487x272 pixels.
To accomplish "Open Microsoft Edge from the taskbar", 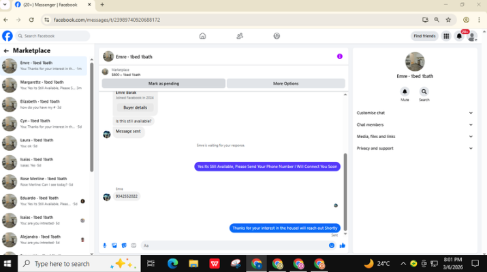I will (x=173, y=264).
